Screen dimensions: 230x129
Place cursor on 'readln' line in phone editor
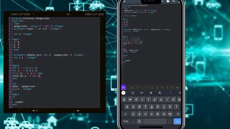coord(128,61)
